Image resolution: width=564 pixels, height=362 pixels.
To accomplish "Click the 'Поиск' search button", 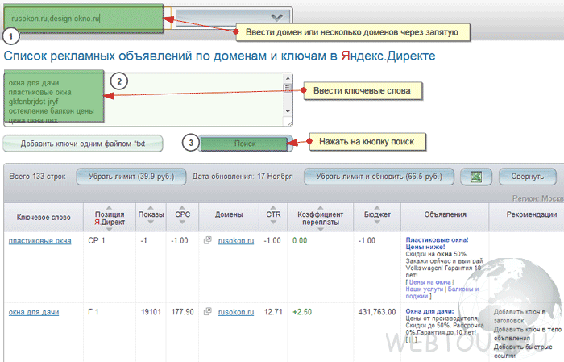I will pos(245,144).
